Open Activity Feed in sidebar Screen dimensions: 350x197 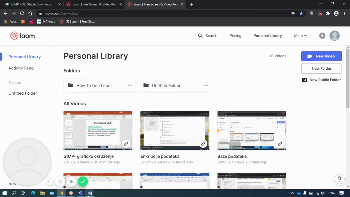click(21, 68)
